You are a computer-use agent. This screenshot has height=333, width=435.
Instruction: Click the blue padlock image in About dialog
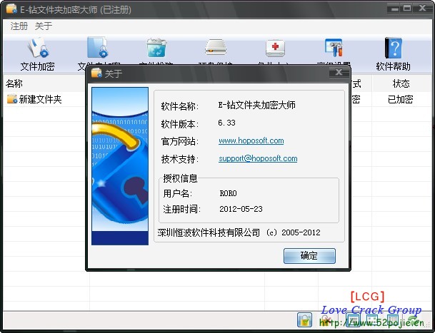[120, 166]
